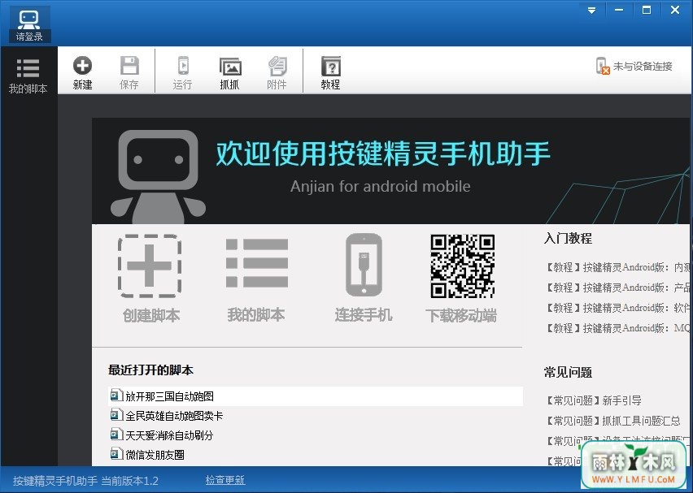The width and height of the screenshot is (693, 493).
Task: Open recent script 全民英雄自动跑图卖卡
Action: (166, 415)
